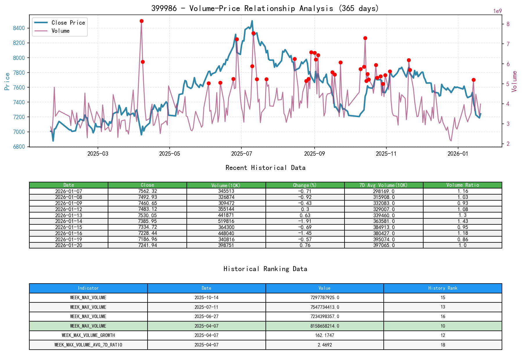
Task: Select the Date column header
Action: [x=69, y=185]
